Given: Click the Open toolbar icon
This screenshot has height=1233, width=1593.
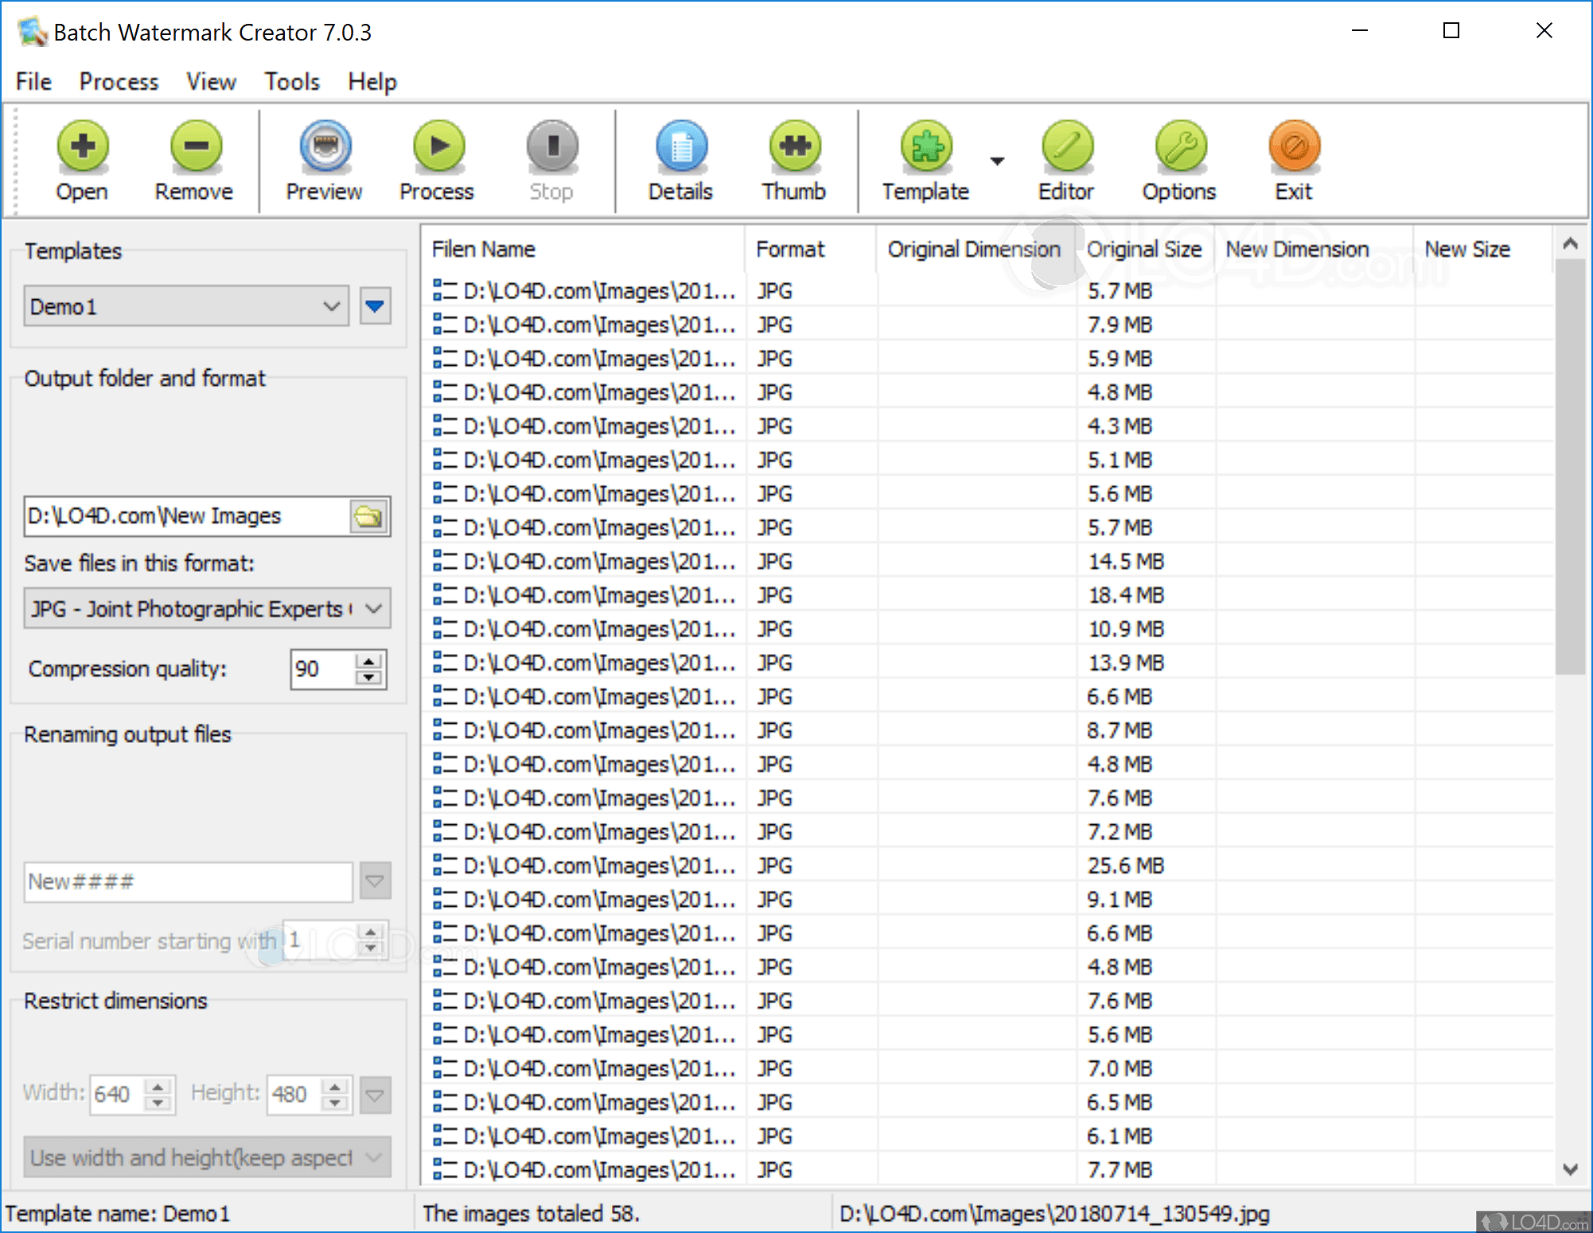Looking at the screenshot, I should point(82,147).
